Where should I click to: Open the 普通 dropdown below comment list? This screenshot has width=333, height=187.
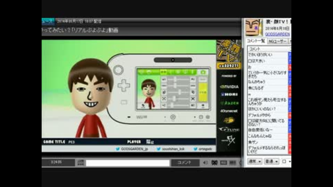click(271, 162)
